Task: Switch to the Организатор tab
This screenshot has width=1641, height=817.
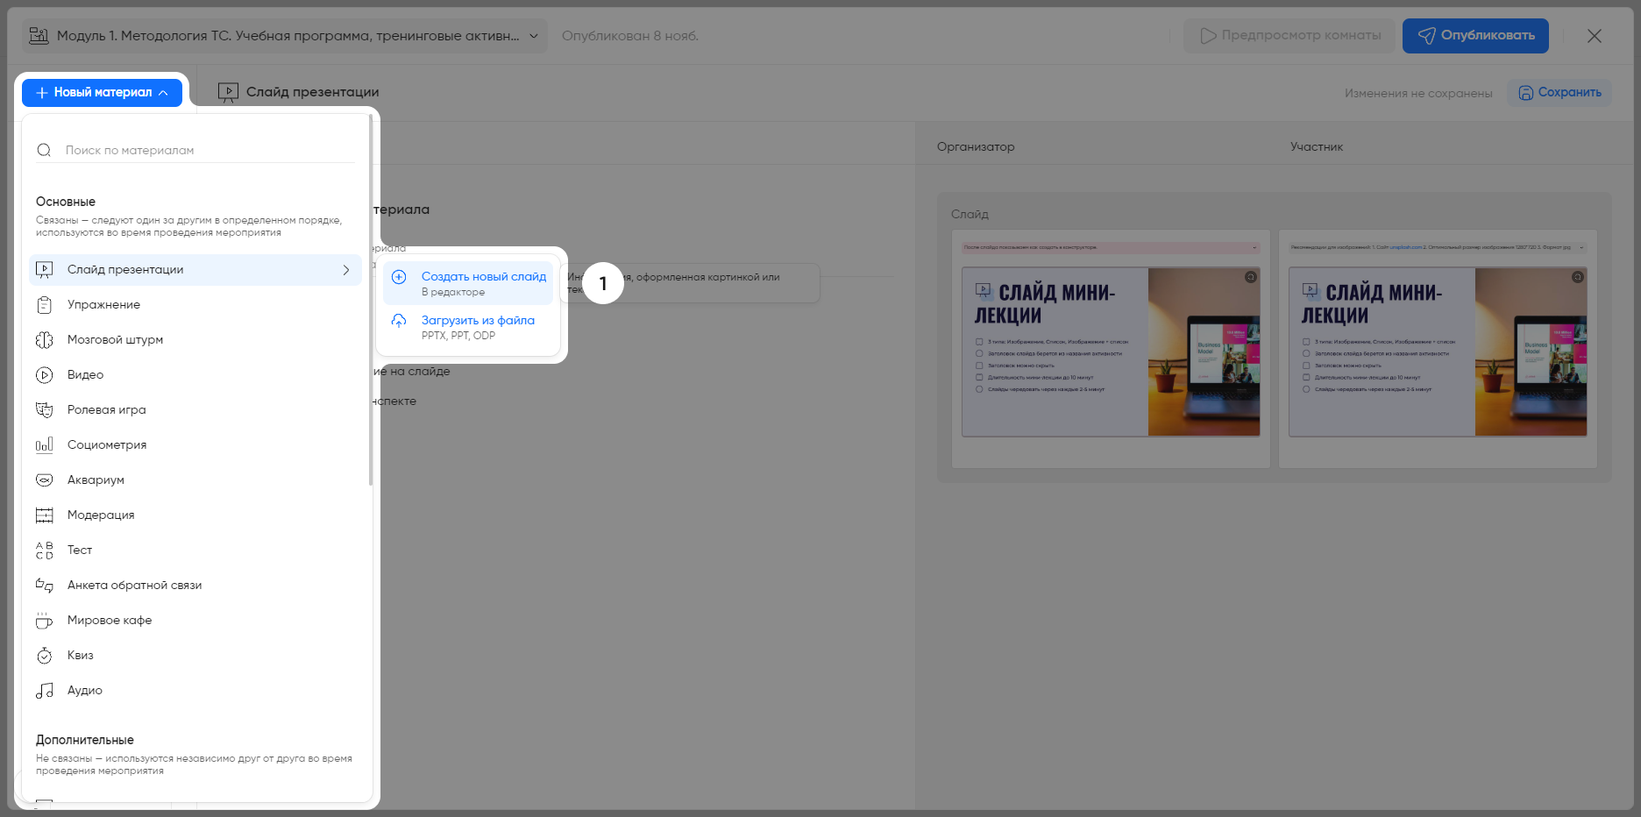Action: click(x=976, y=146)
